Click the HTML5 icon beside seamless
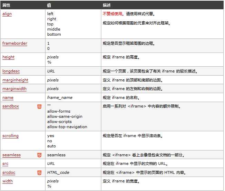 pyautogui.click(x=39, y=155)
